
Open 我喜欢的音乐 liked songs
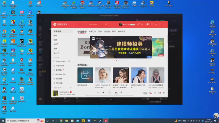click(60, 61)
